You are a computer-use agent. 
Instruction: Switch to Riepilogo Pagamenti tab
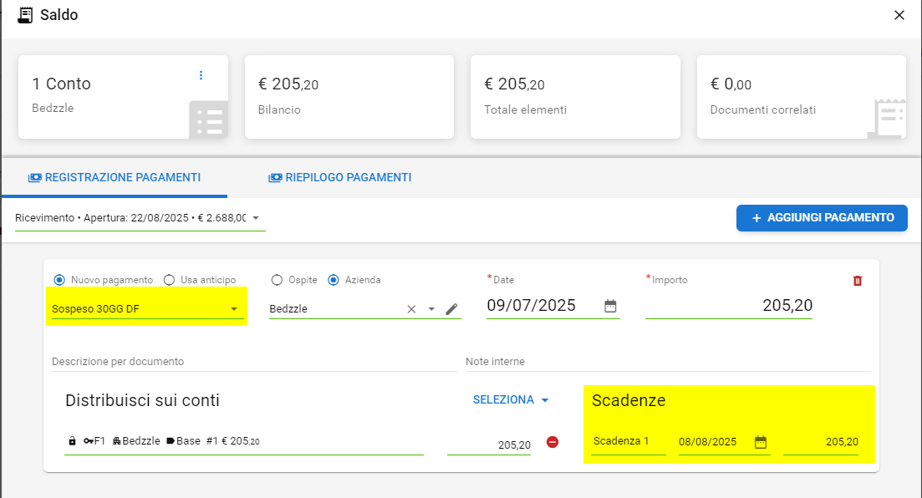point(339,178)
